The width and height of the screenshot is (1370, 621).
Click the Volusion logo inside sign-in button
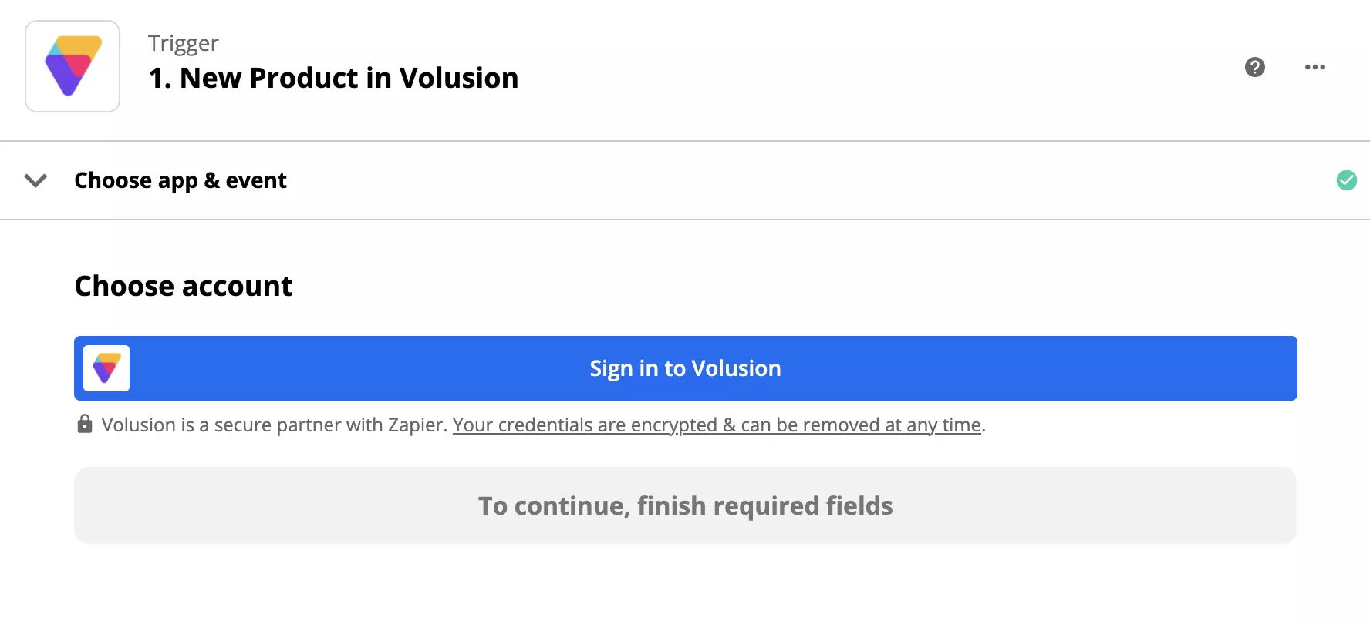coord(106,368)
